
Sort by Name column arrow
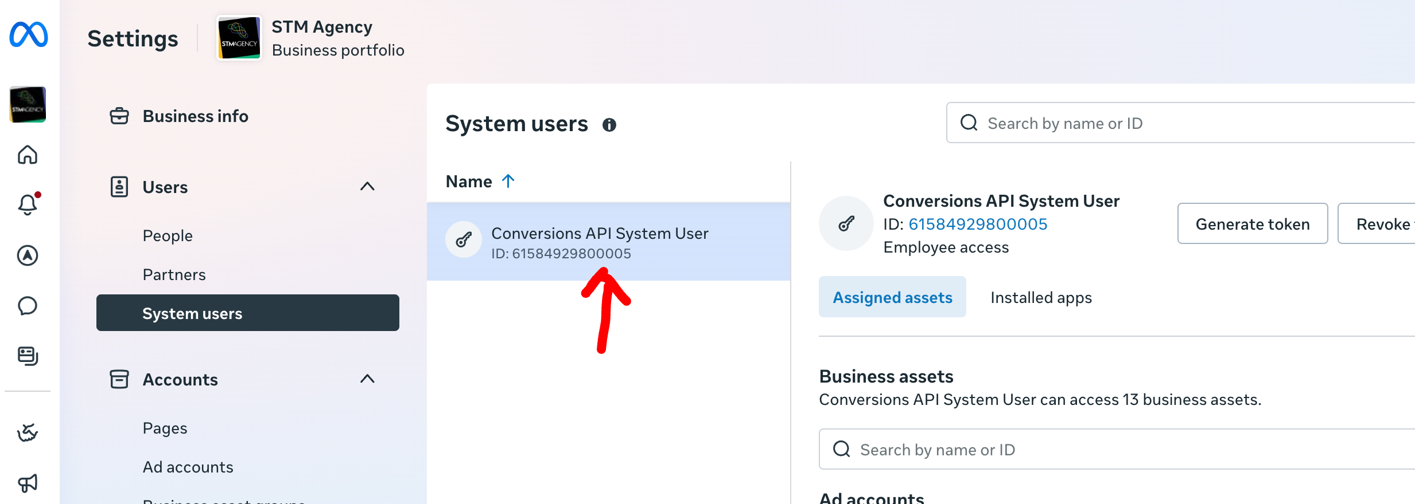[x=508, y=181]
